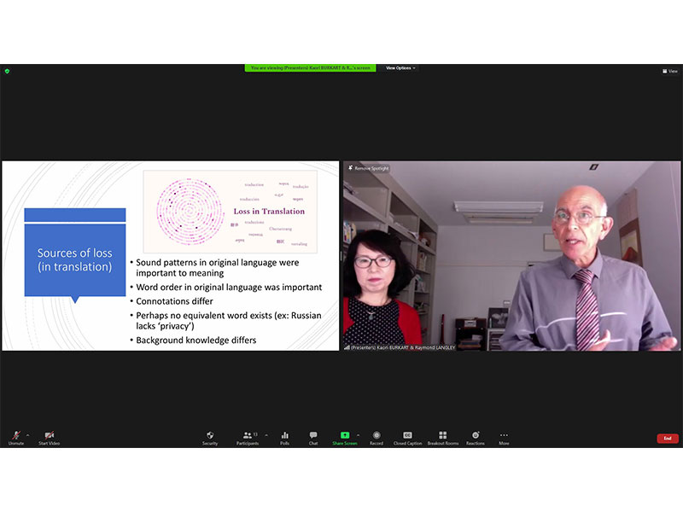Open the Reactions menu
Image resolution: width=683 pixels, height=512 pixels.
click(476, 437)
